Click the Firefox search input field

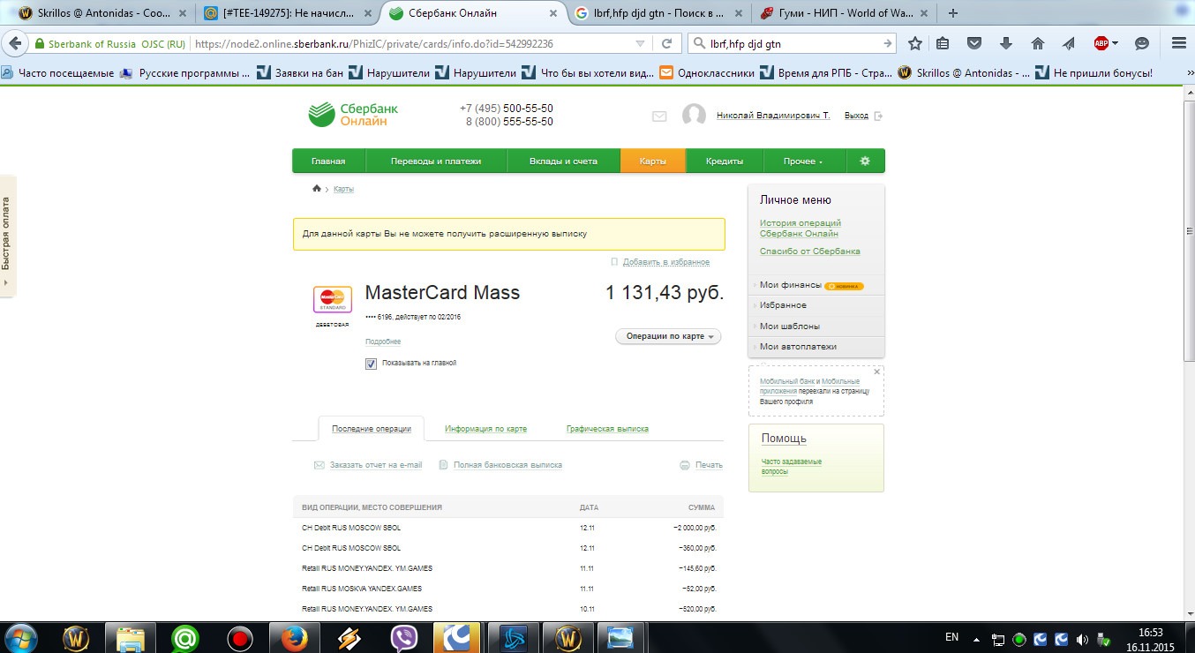(x=790, y=43)
